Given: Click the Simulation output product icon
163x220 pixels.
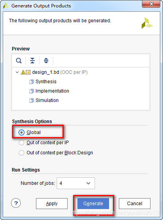Looking at the screenshot, I should click(x=32, y=100).
